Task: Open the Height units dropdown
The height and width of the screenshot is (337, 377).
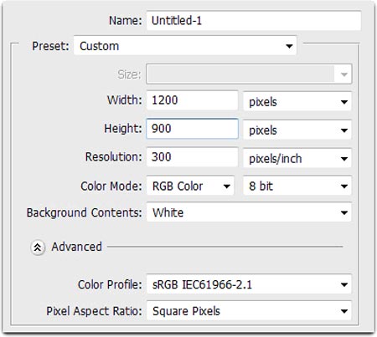Action: [297, 130]
